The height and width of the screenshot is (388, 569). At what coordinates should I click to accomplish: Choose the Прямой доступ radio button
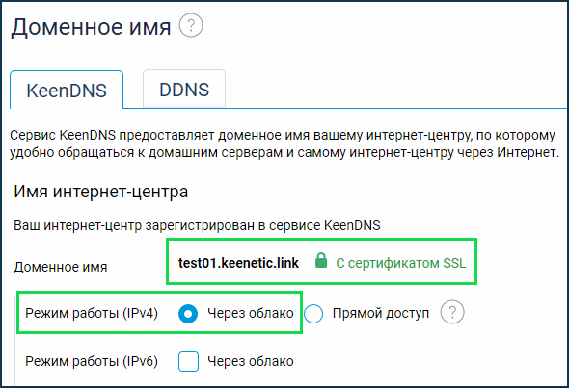pyautogui.click(x=313, y=313)
